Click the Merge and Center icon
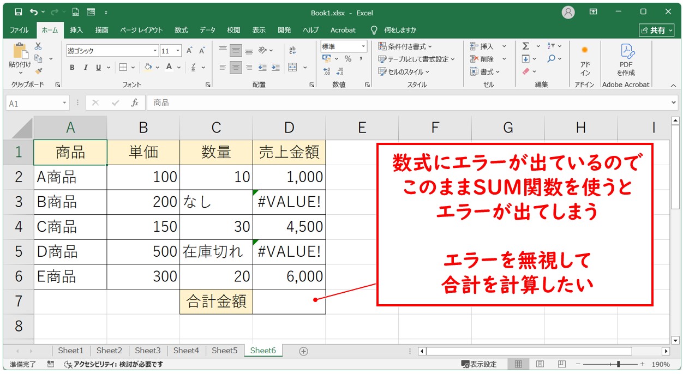Screen dimensions: 683x374 293,68
